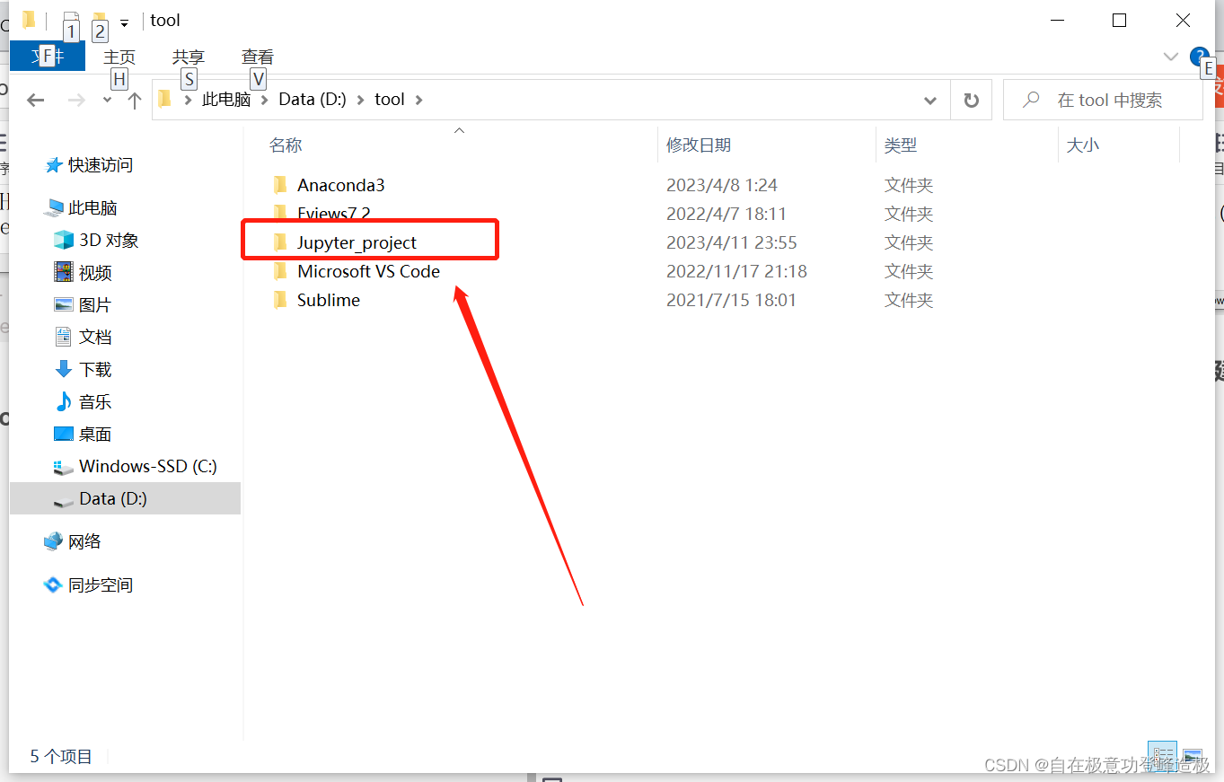Click the Anaconda3 folder icon
Image resolution: width=1224 pixels, height=782 pixels.
(279, 185)
